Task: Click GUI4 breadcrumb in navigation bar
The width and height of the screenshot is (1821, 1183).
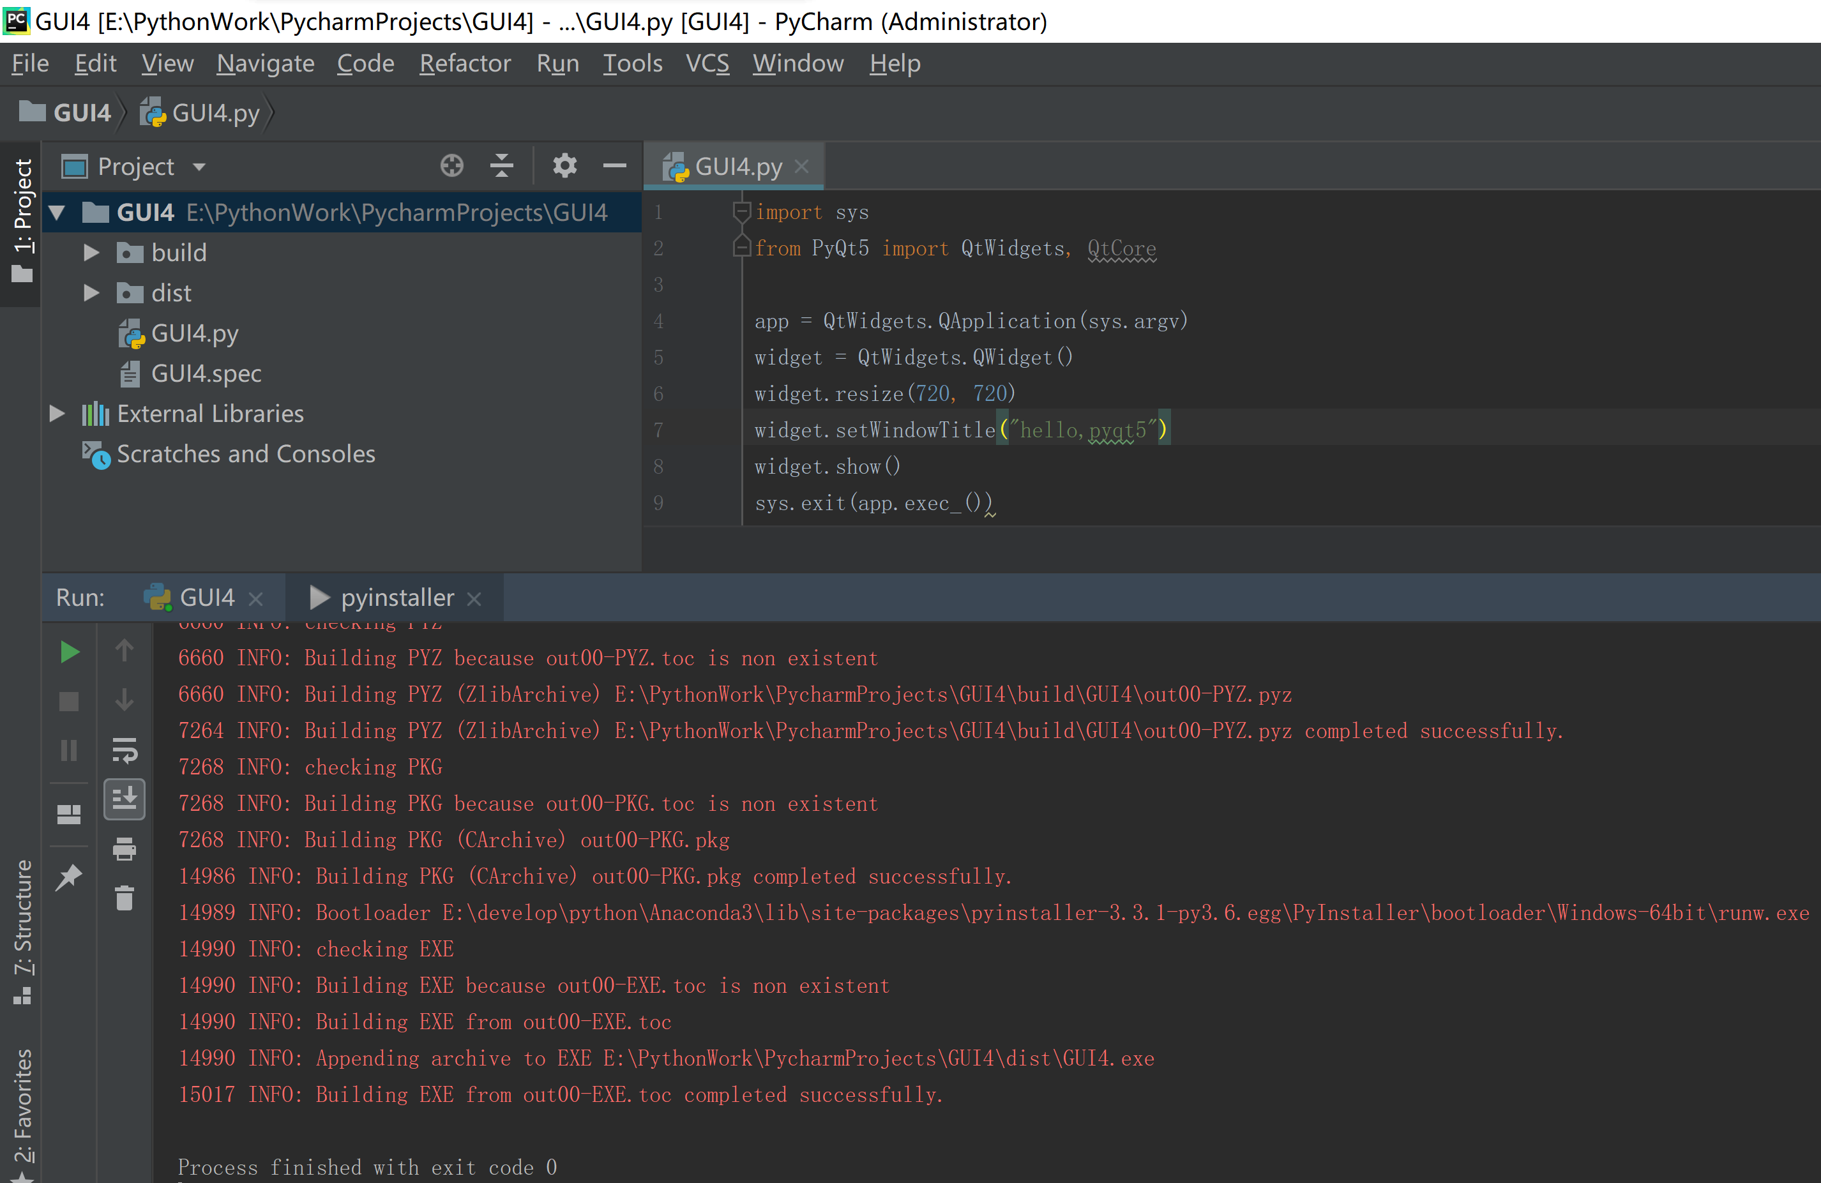Action: coord(66,113)
